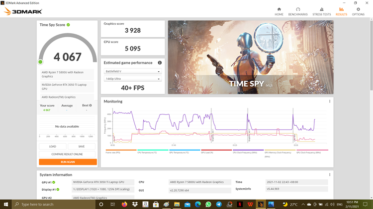This screenshot has width=373, height=209.
Task: Click the Display #1 green check icon
Action: [x=58, y=189]
